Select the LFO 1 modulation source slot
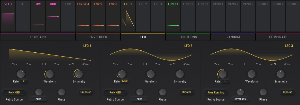 tap(128, 16)
